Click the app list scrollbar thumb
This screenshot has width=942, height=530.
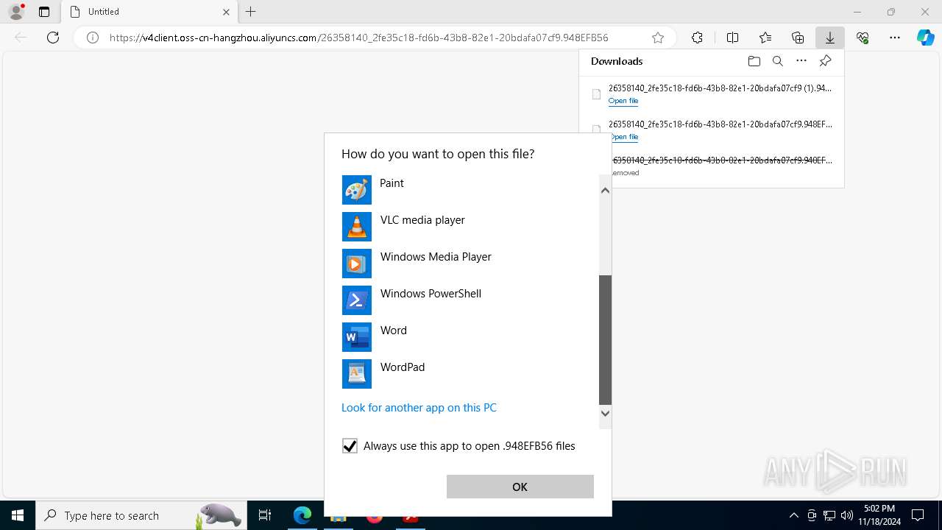pos(605,340)
